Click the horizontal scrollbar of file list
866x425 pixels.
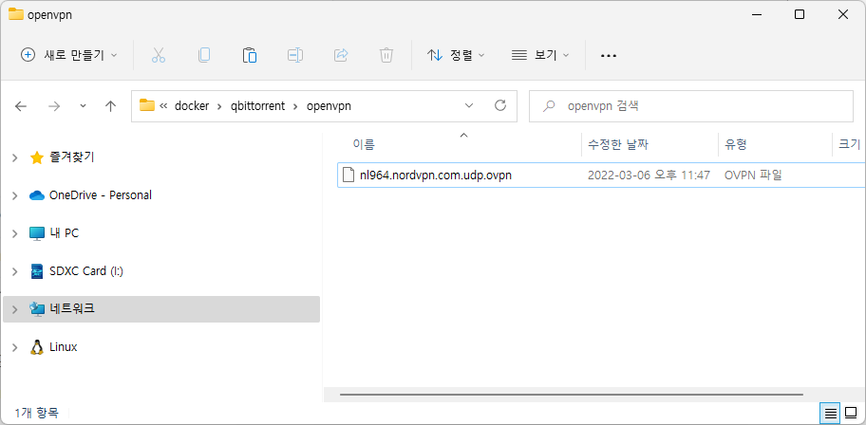pos(571,395)
